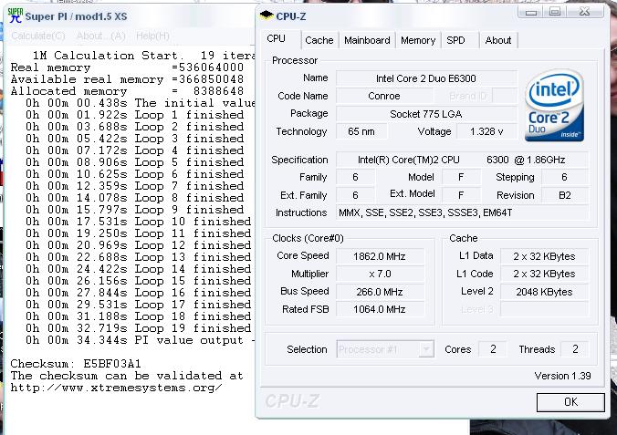The width and height of the screenshot is (617, 435).
Task: Click the Specification field showing 6300 @ 1.86GHz
Action: pos(462,160)
